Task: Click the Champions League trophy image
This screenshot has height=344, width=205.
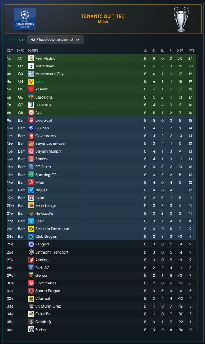Action: [x=181, y=19]
